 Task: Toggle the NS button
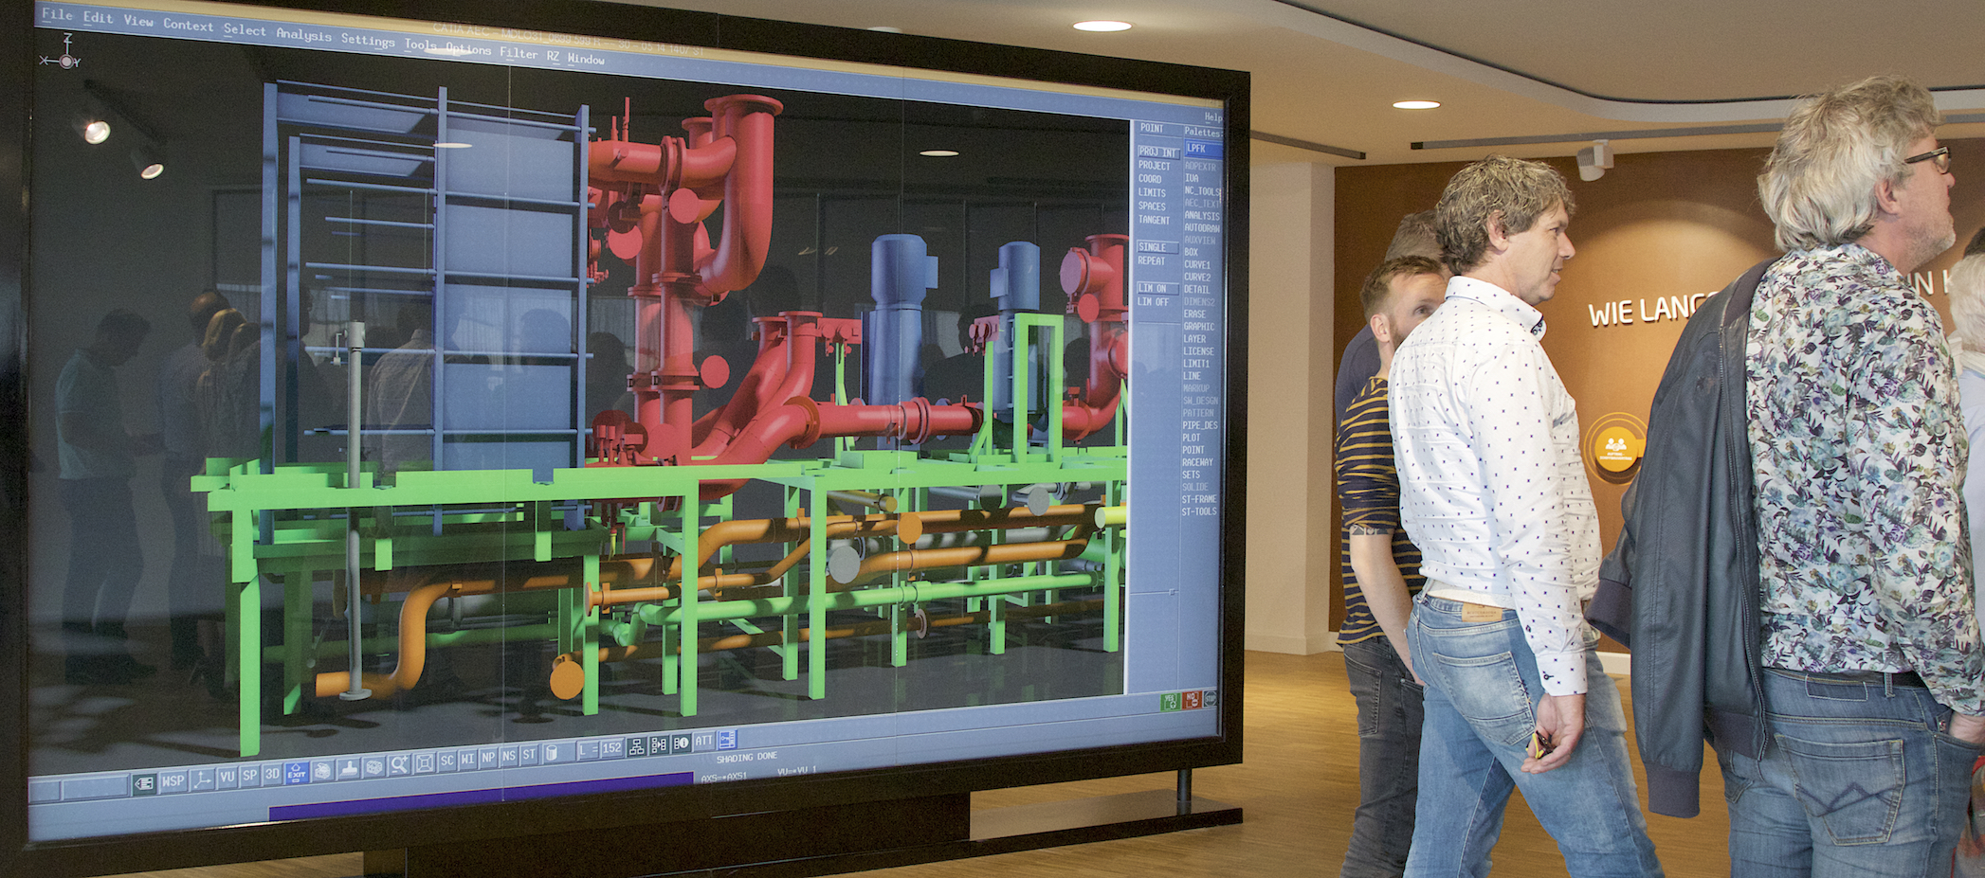pyautogui.click(x=509, y=756)
